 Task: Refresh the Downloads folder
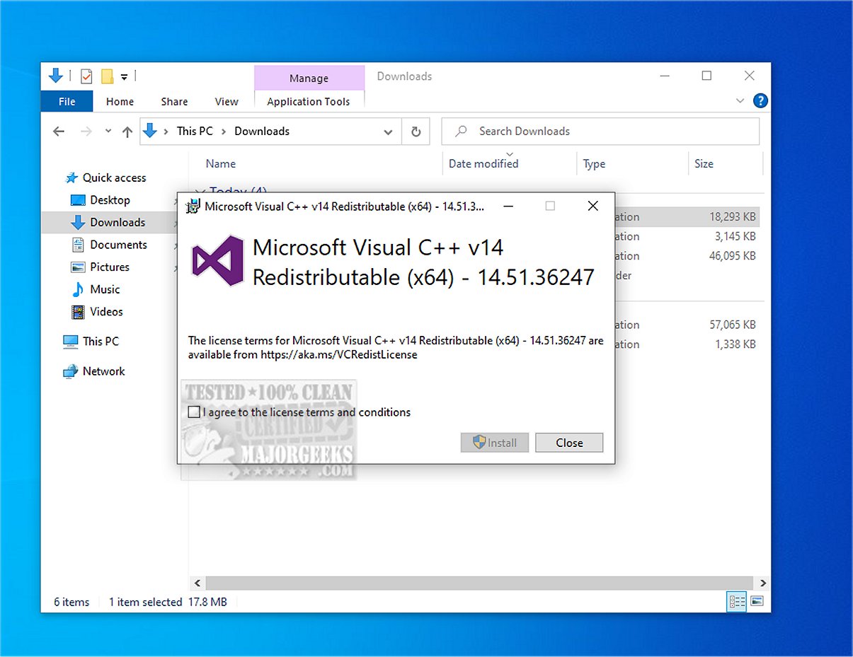(x=416, y=132)
